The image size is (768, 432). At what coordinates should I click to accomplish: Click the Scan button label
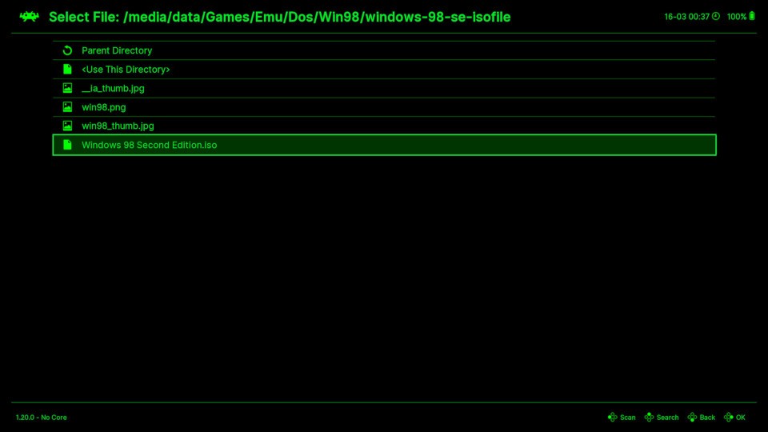(x=627, y=418)
